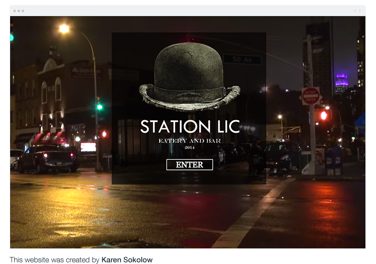
Task: Click the left arrow in browser mockup bar
Action: (355, 11)
